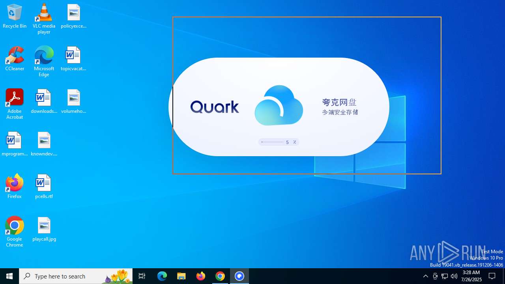Launch Google Chrome desktop shortcut
The height and width of the screenshot is (284, 505).
(x=15, y=232)
